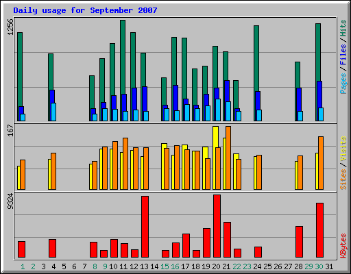
Task: Click day label 1 on the axis
Action: [23, 266]
